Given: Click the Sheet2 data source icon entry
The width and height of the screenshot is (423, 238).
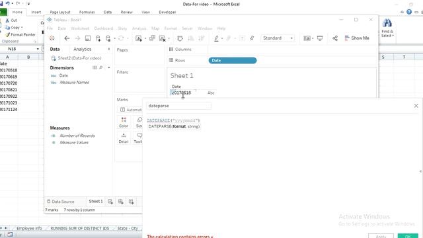Looking at the screenshot, I should [x=54, y=58].
